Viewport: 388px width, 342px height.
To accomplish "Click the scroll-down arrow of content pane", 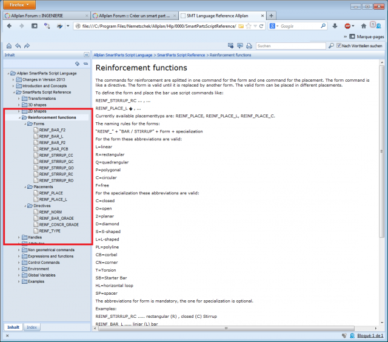I will point(382,322).
